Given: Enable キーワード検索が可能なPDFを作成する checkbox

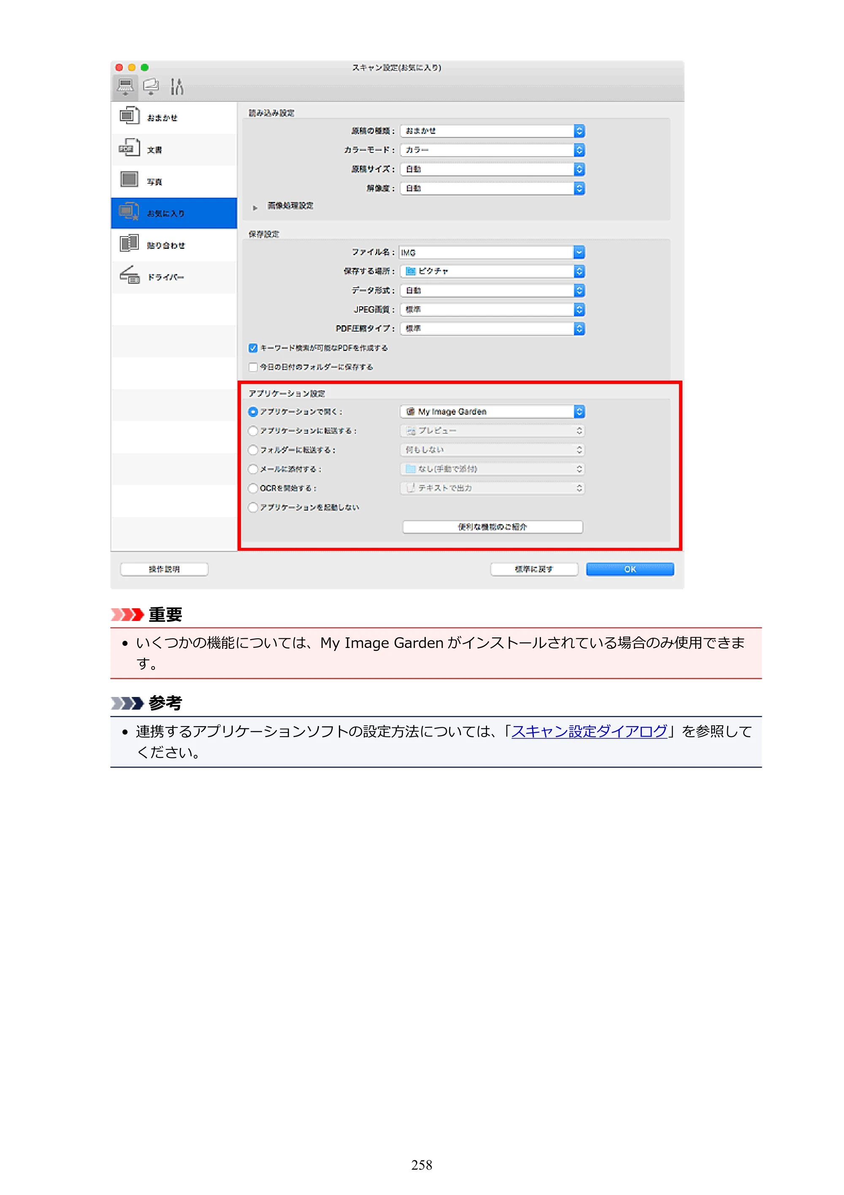Looking at the screenshot, I should (x=253, y=348).
